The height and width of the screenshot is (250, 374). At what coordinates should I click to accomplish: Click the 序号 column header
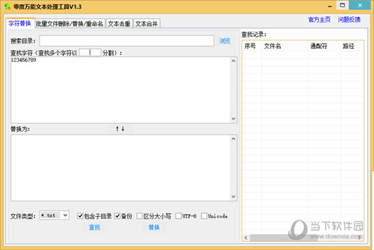(252, 46)
